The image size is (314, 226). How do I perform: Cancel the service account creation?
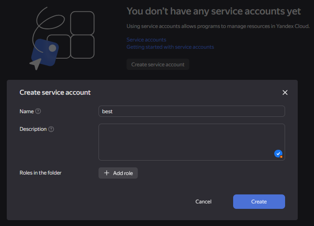click(203, 202)
